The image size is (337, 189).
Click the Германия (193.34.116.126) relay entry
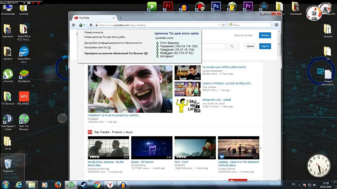(179, 46)
